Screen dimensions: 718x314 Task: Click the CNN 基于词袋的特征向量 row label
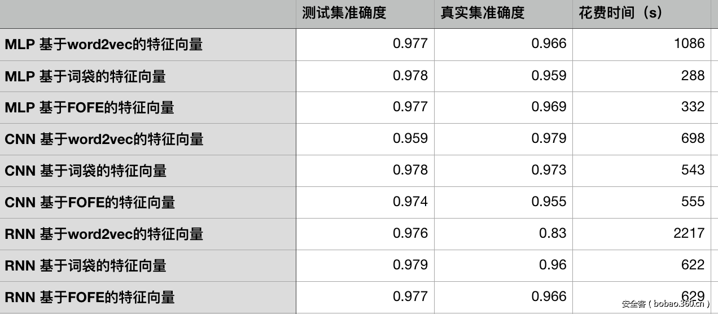tap(86, 171)
